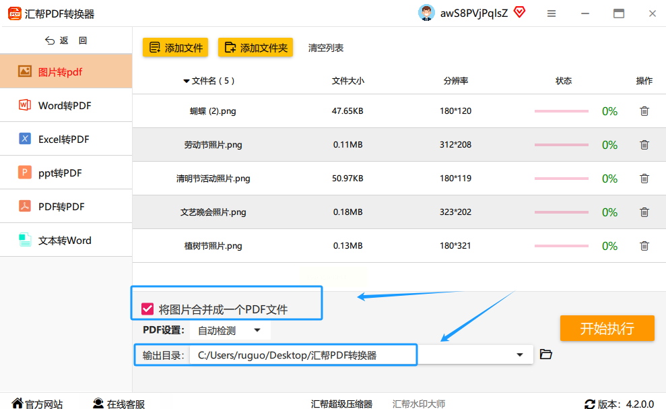Image resolution: width=666 pixels, height=409 pixels.
Task: Delete the 文艺晚会照片.png row
Action: tap(644, 212)
